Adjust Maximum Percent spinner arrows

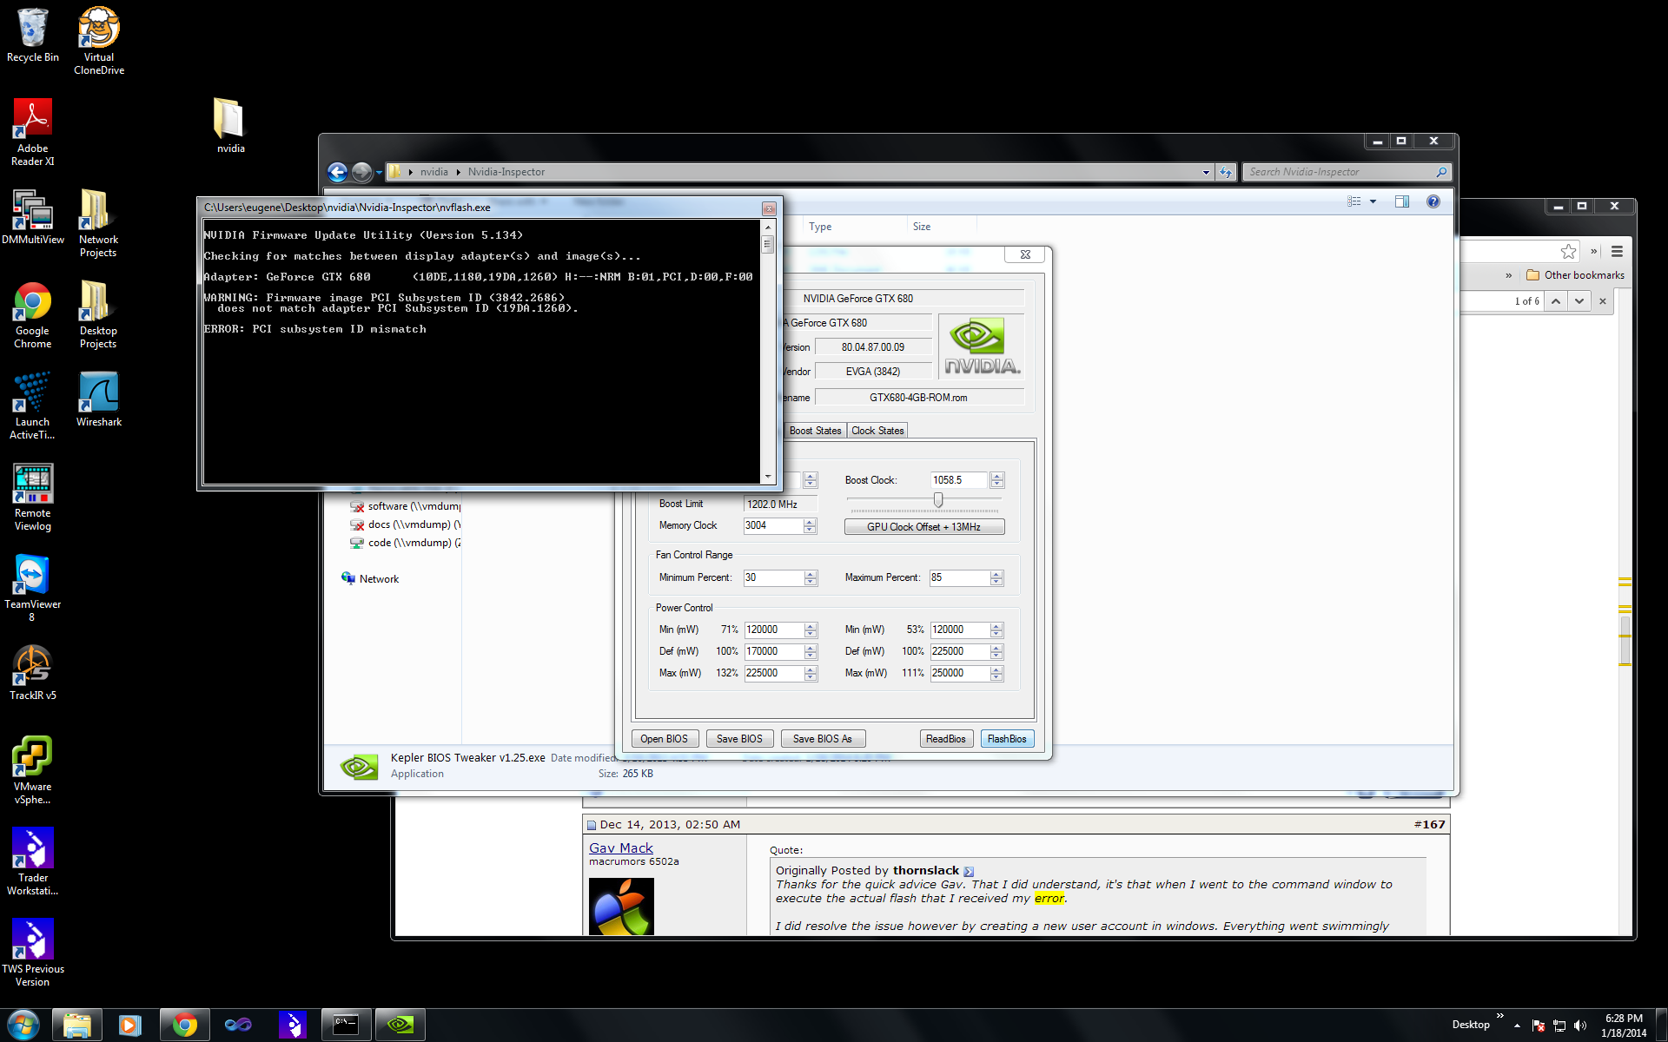(997, 577)
